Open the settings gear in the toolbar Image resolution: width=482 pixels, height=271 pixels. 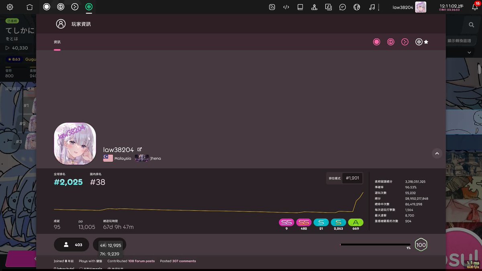(x=10, y=7)
